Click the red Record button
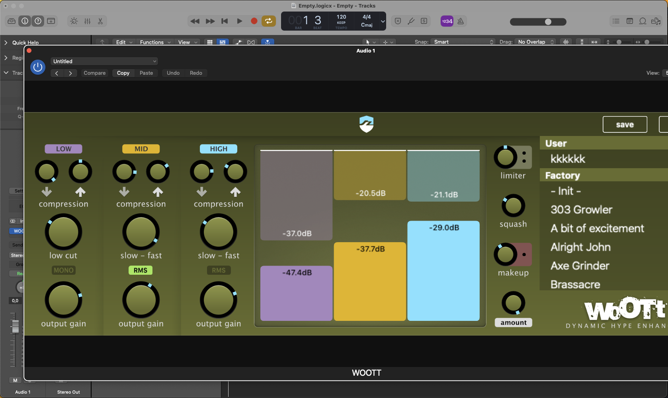 (x=254, y=21)
